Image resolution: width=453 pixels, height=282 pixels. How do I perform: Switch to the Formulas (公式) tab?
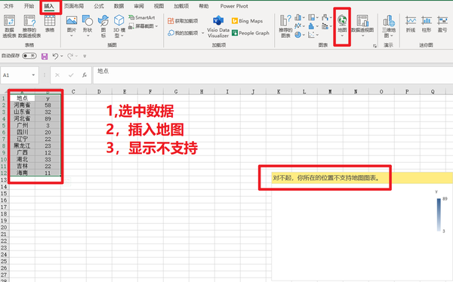[99, 6]
